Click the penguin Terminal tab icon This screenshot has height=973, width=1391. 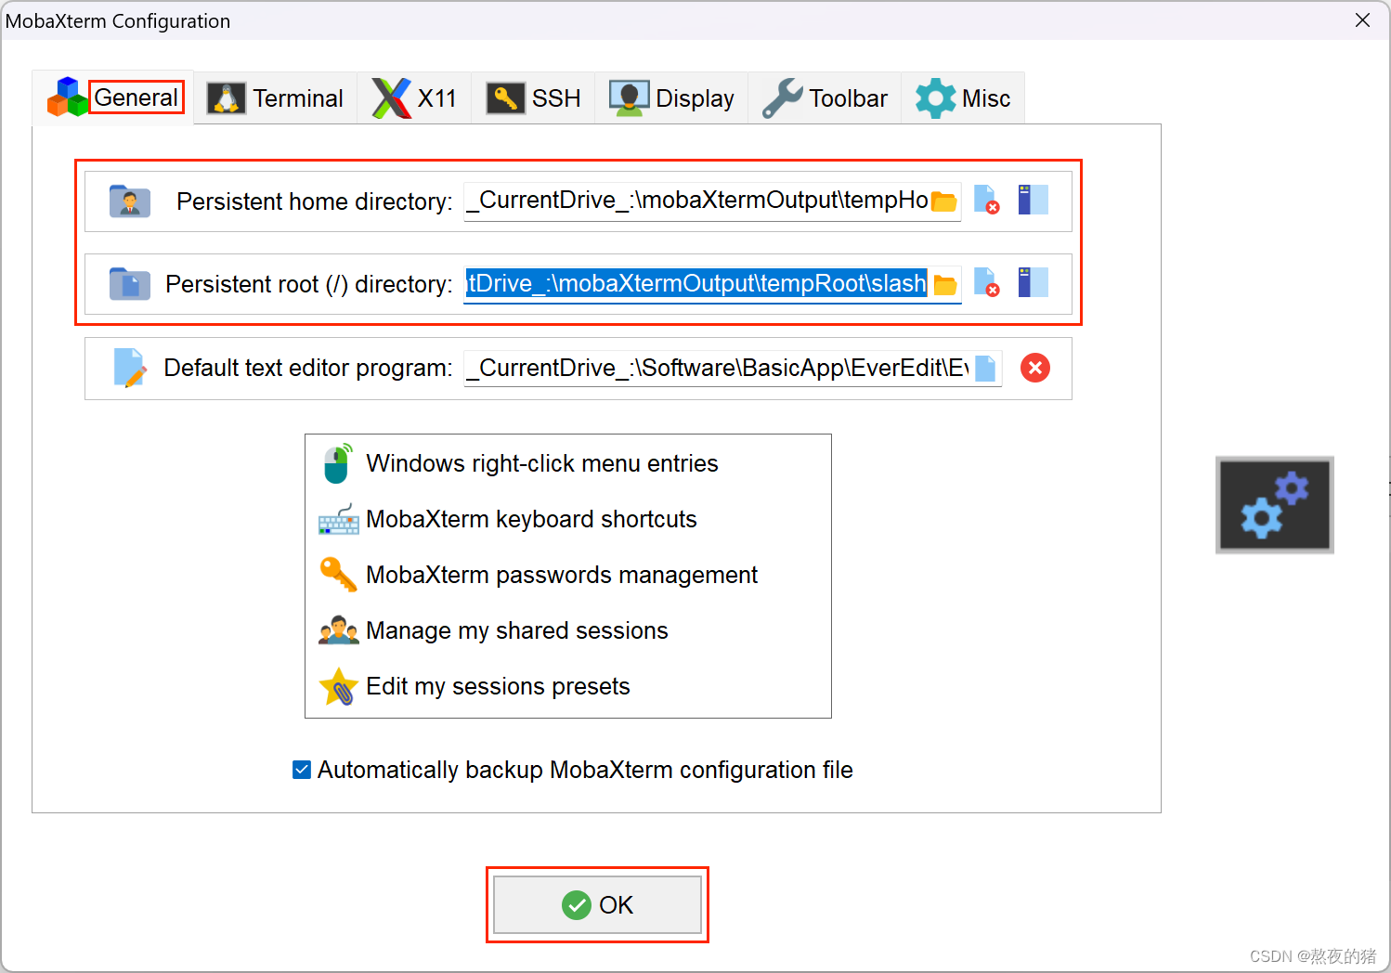(x=227, y=97)
